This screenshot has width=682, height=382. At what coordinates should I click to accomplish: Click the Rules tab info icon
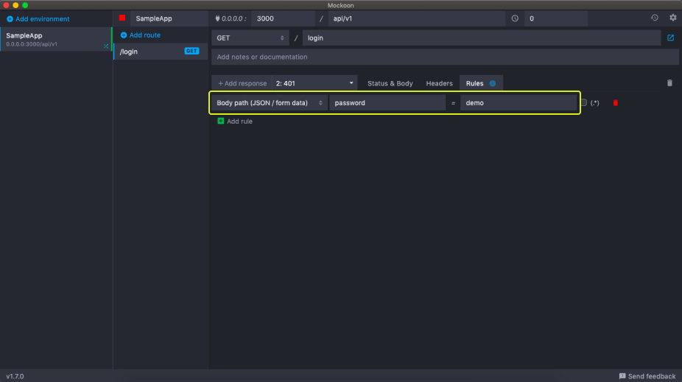(493, 83)
